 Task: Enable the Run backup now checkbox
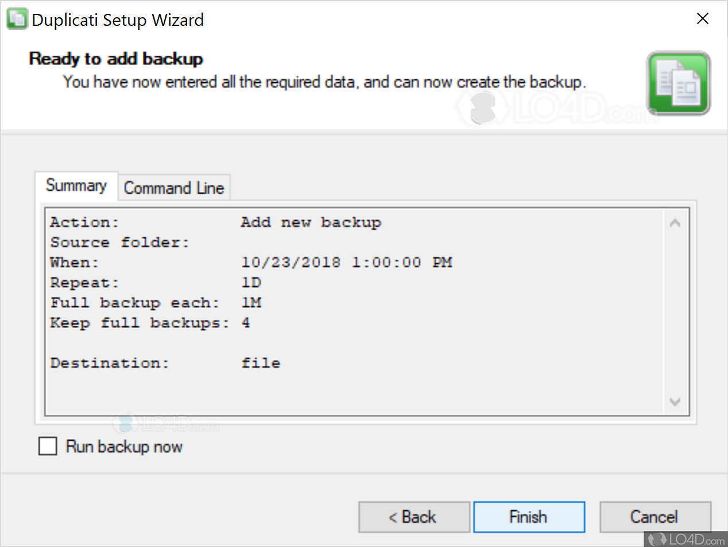coord(48,446)
